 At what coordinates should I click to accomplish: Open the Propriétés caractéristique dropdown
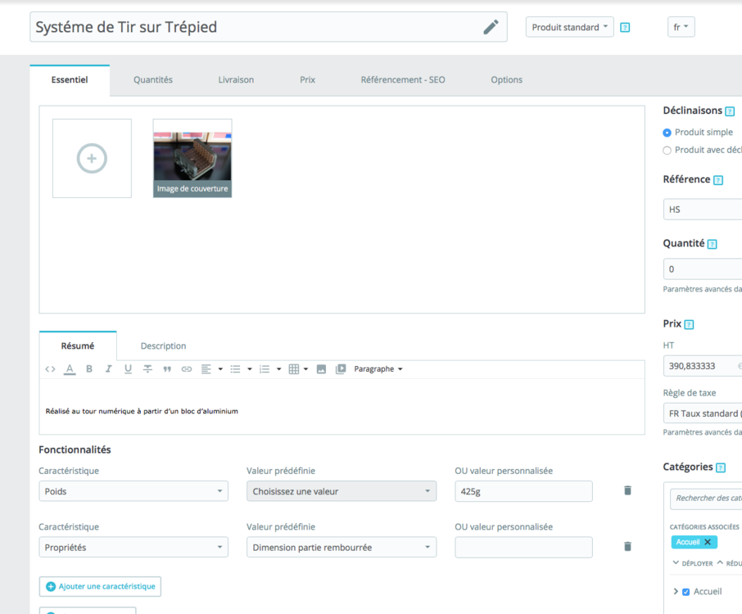click(x=133, y=547)
